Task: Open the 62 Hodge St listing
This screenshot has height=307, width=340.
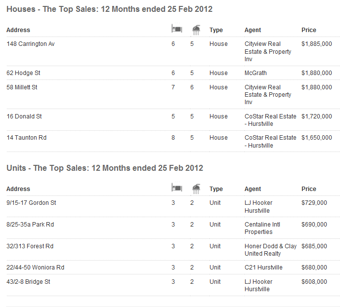Action: tap(23, 73)
